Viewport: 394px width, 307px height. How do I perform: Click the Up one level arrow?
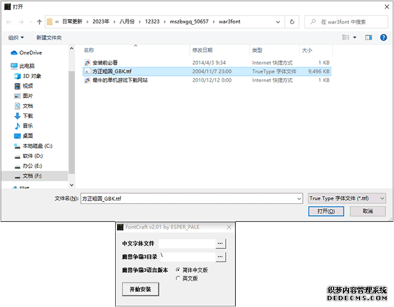coord(39,22)
